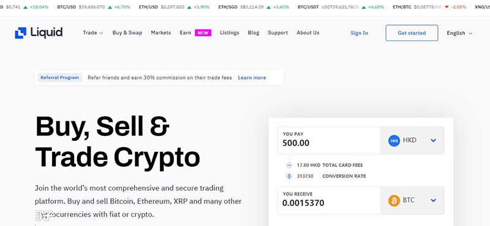Click the Get started button
490x226 pixels.
tap(412, 33)
